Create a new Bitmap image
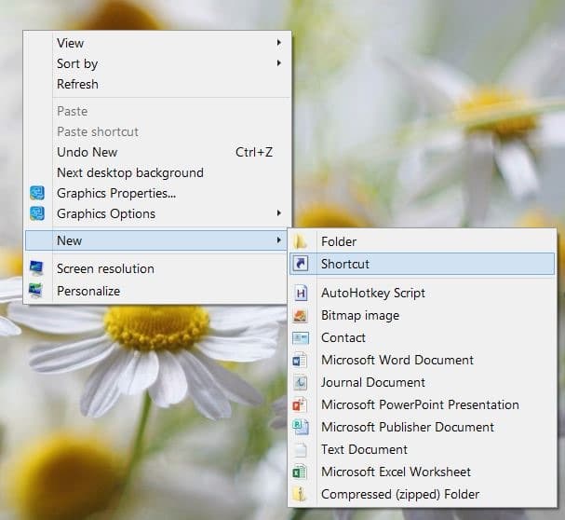This screenshot has width=565, height=520. click(423, 315)
